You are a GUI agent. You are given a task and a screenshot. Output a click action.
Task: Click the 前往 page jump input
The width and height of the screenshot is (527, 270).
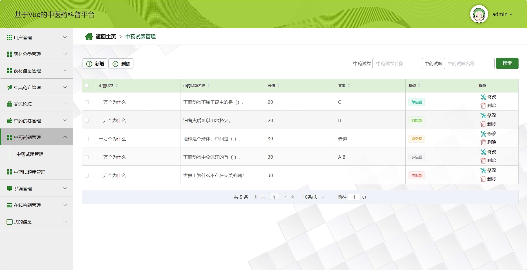tap(354, 197)
